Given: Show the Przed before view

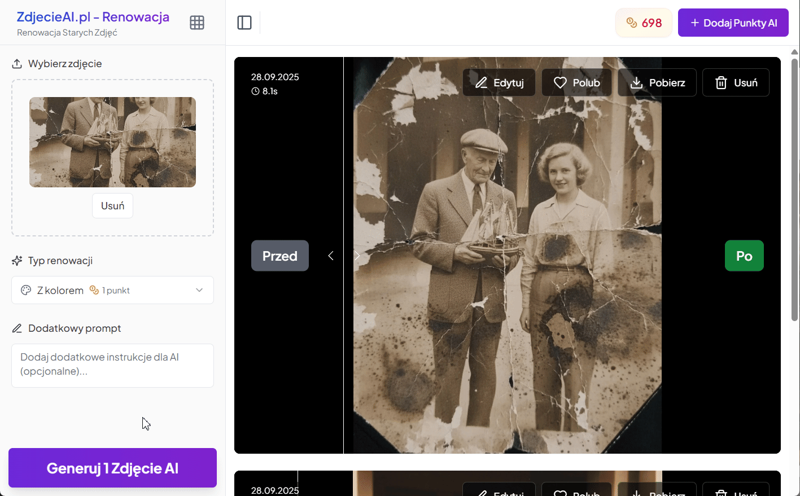Looking at the screenshot, I should (280, 256).
